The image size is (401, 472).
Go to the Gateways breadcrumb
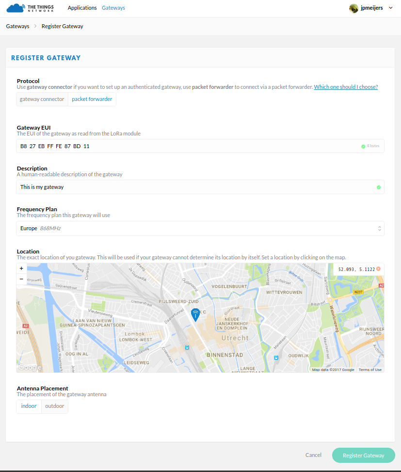[x=17, y=26]
